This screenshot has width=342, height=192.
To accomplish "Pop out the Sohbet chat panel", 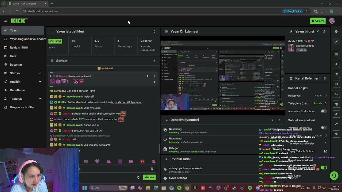I will (x=154, y=61).
